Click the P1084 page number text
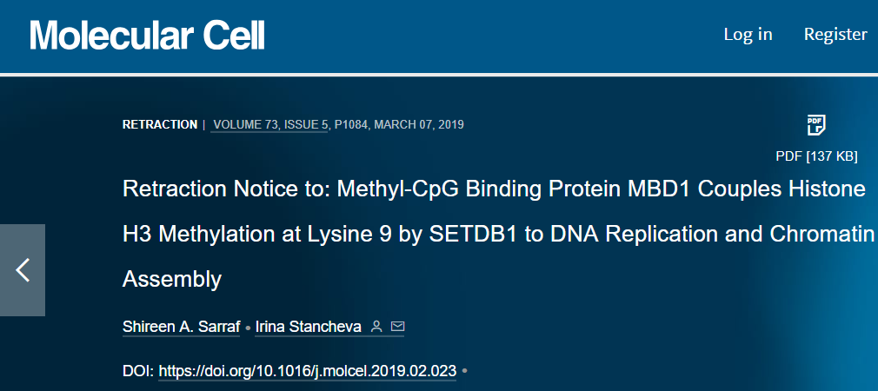This screenshot has width=878, height=391. tap(350, 125)
